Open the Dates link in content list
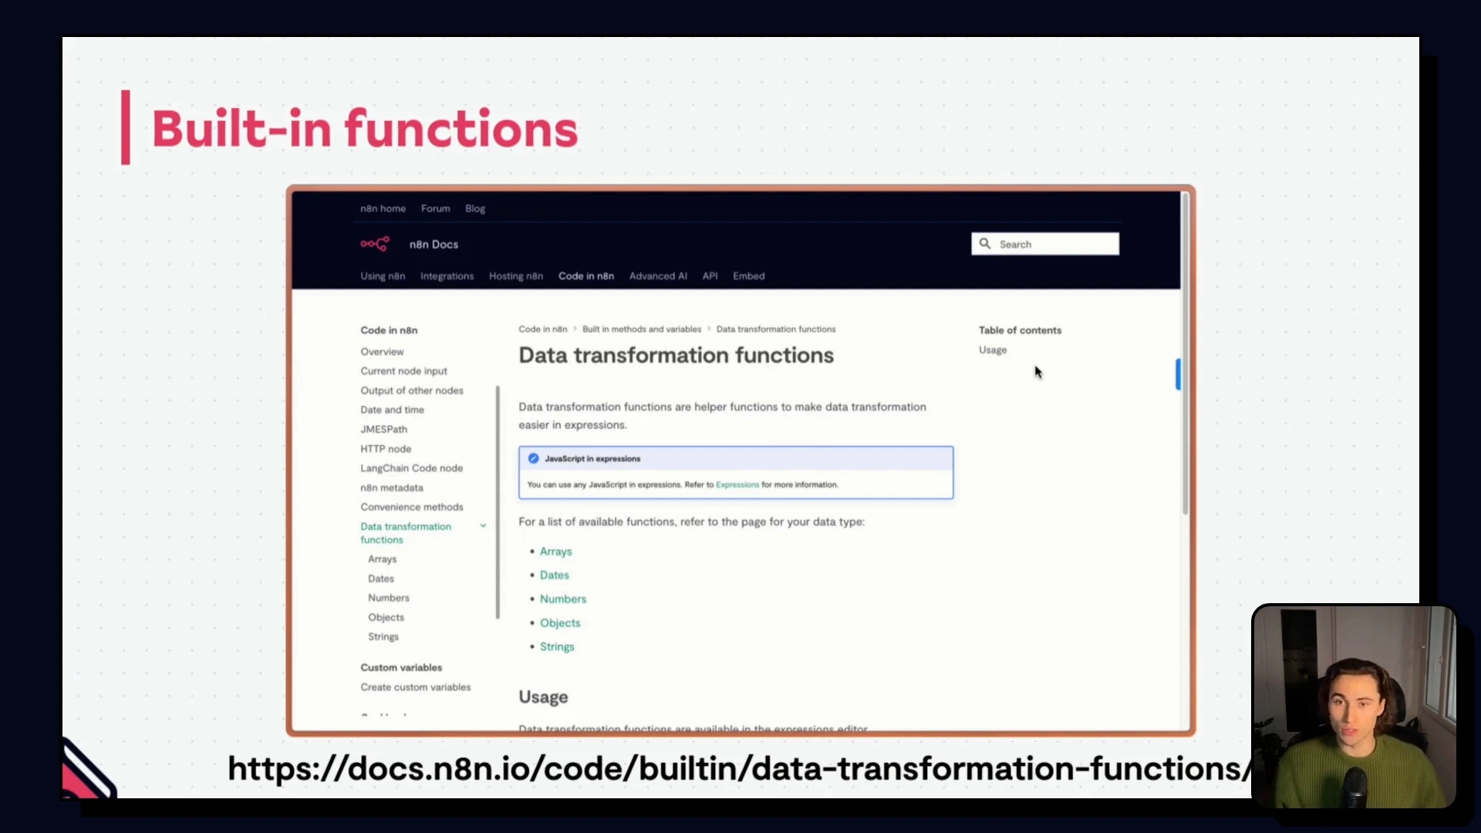 click(x=554, y=575)
